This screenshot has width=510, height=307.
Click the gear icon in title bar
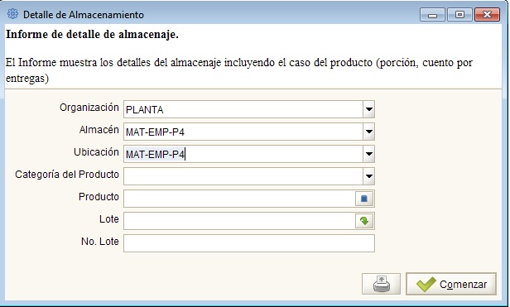pos(13,14)
